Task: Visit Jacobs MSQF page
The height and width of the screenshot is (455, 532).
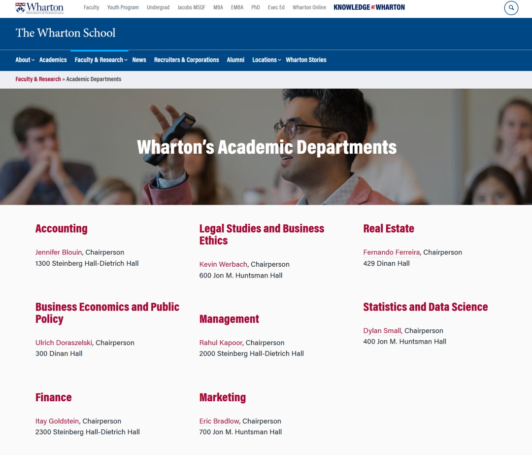Action: (191, 7)
